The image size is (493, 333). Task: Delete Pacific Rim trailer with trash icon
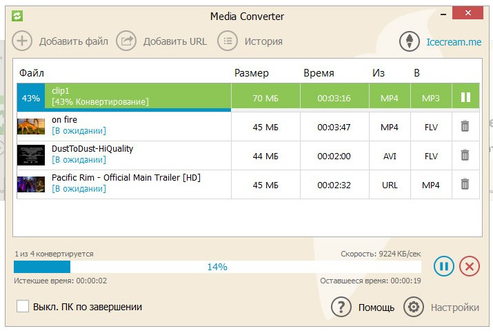tap(465, 184)
